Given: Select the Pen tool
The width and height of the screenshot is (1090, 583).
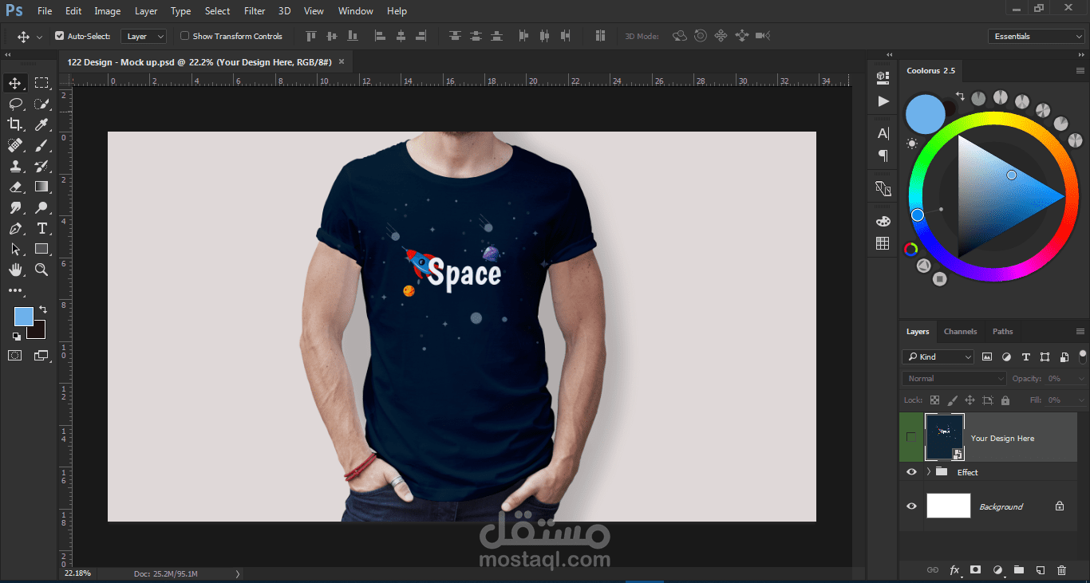Looking at the screenshot, I should 15,228.
